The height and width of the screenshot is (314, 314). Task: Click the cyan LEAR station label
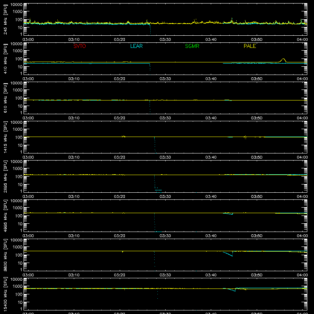136,46
